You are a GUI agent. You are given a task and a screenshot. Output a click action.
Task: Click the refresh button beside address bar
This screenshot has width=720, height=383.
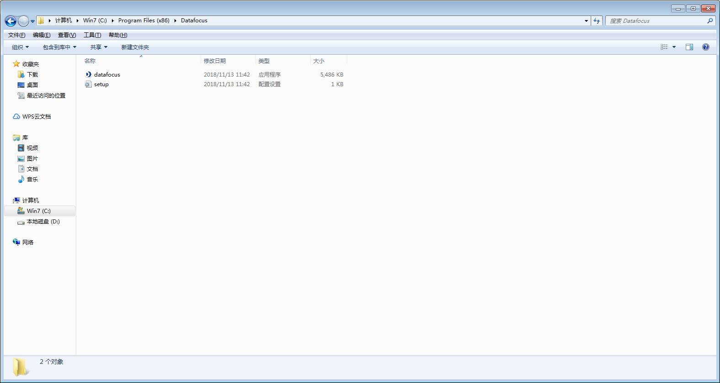pos(597,21)
